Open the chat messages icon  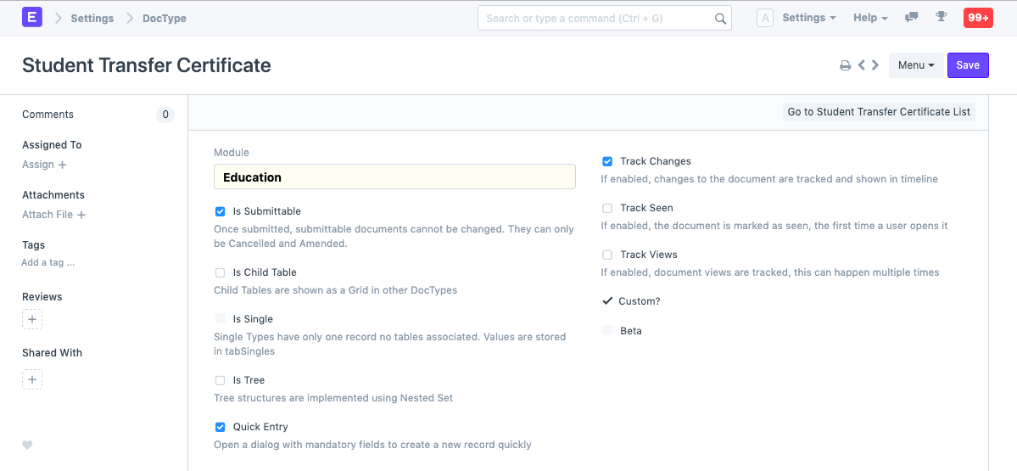tap(911, 18)
